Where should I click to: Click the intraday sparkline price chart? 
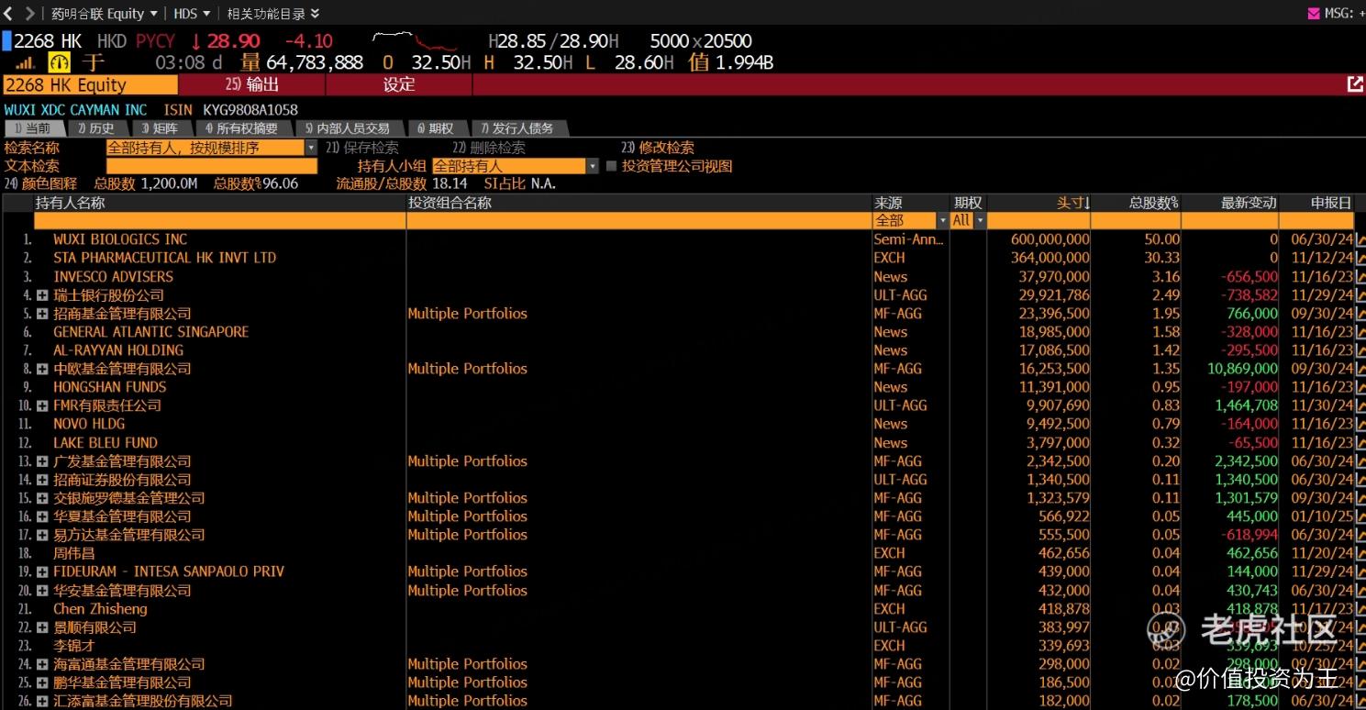(415, 41)
